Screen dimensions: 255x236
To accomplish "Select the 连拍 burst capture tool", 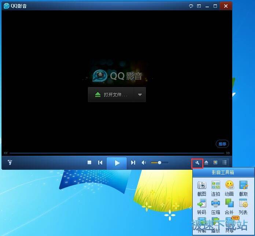I will tap(216, 189).
